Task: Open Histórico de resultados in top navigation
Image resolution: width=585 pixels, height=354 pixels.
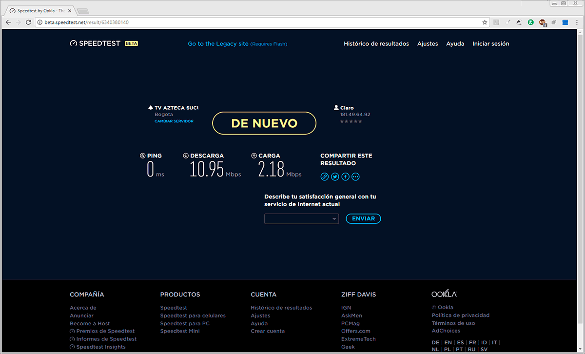Action: 376,44
